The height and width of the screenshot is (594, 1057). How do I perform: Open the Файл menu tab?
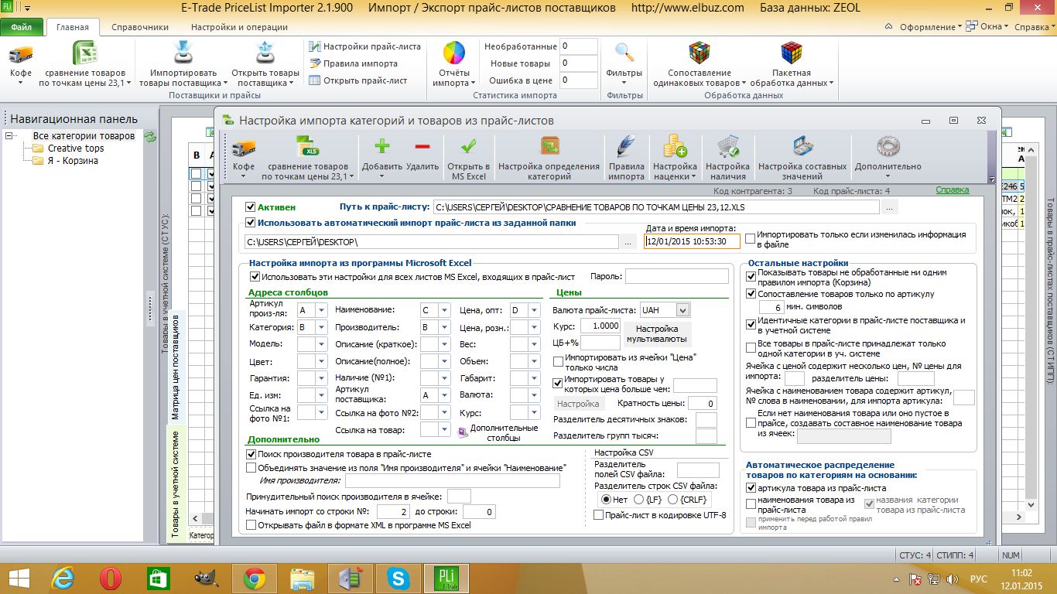22,26
